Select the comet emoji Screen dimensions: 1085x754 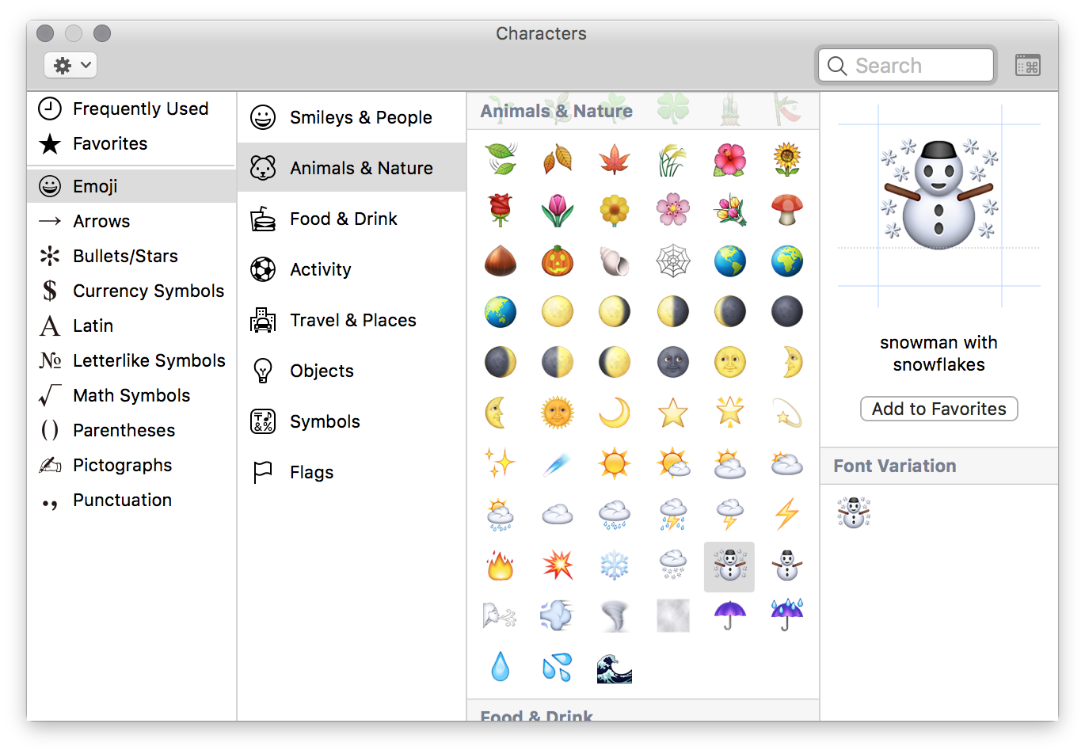point(558,463)
